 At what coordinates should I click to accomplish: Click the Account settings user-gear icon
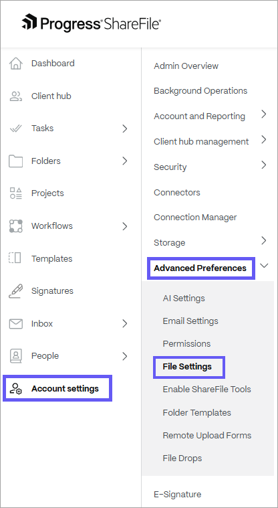(15, 388)
